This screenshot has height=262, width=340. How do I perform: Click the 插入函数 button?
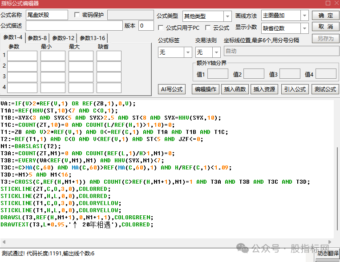[235, 89]
